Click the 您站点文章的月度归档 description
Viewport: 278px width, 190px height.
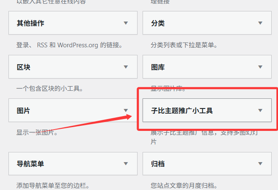click(184, 185)
